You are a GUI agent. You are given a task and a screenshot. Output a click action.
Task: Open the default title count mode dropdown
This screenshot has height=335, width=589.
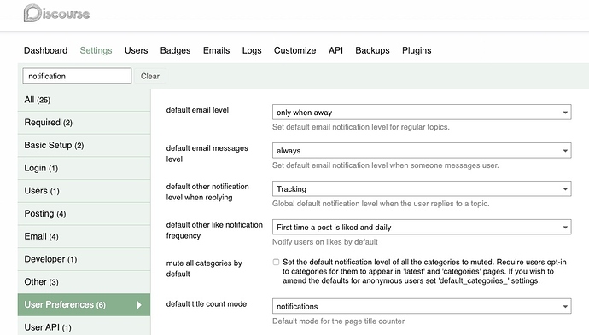tap(422, 306)
